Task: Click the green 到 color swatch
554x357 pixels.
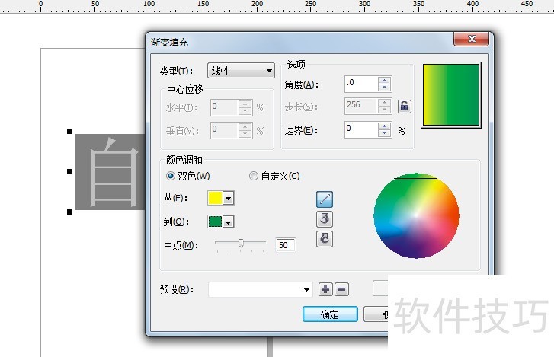Action: 215,222
